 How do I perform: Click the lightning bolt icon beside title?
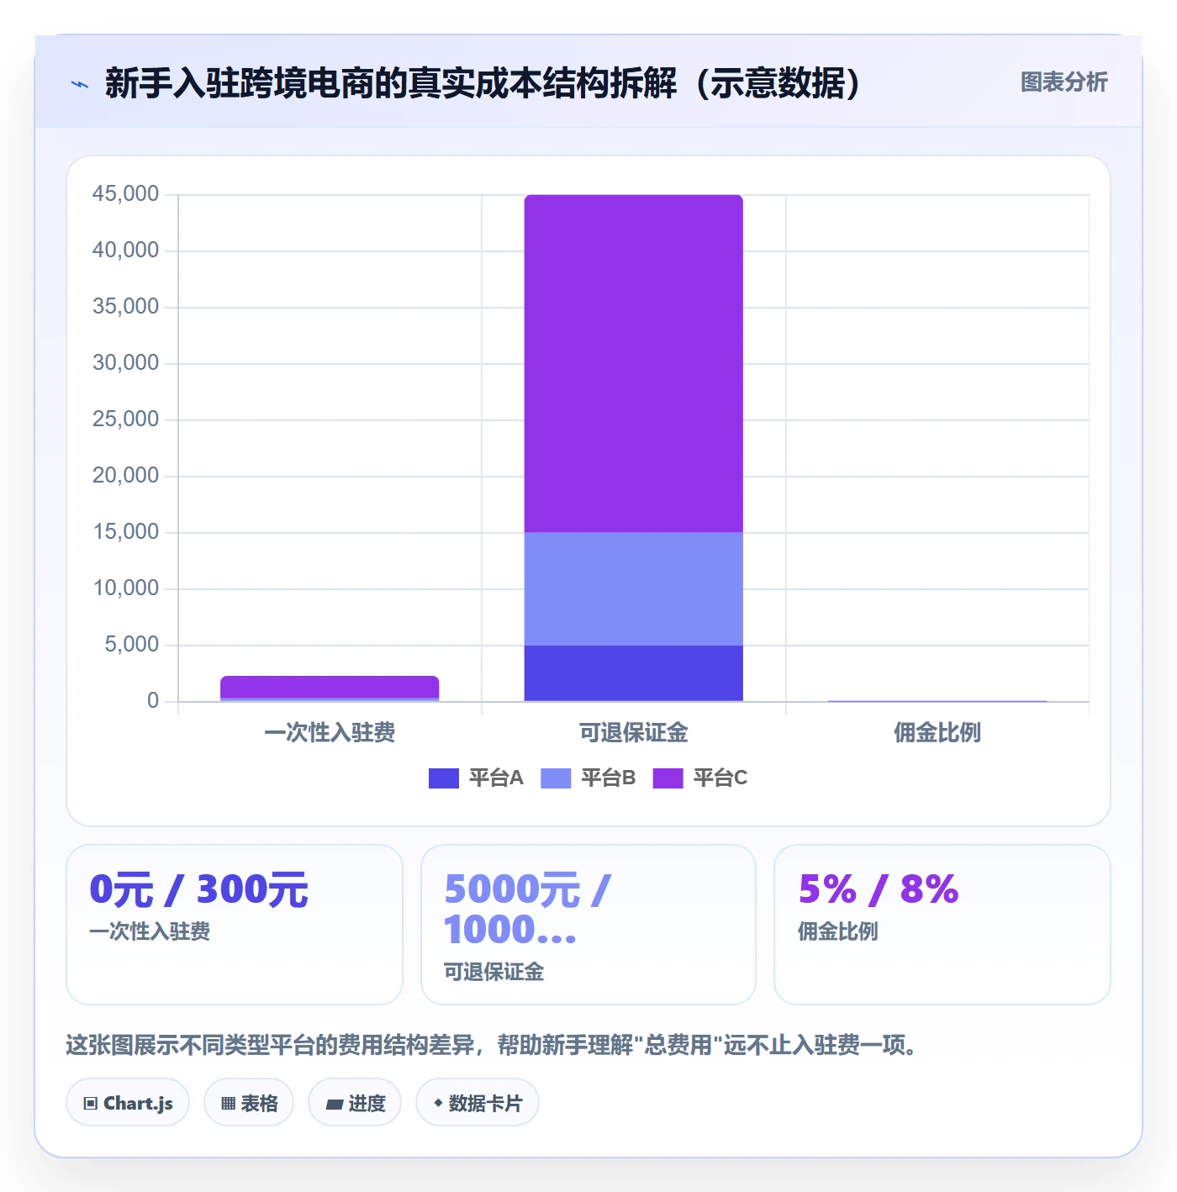click(80, 84)
